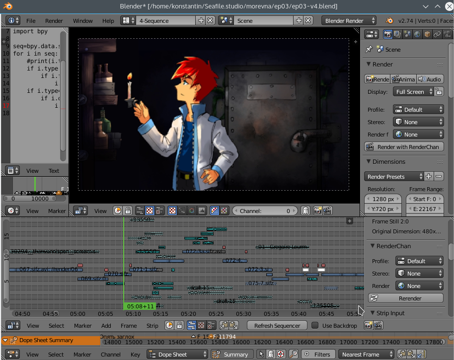Click the Audio mixdown button
Screen dimensions: 454x360
point(430,79)
